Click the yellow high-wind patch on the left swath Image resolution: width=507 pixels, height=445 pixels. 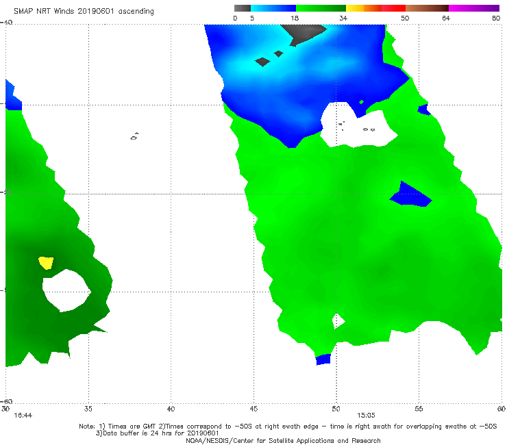46,262
